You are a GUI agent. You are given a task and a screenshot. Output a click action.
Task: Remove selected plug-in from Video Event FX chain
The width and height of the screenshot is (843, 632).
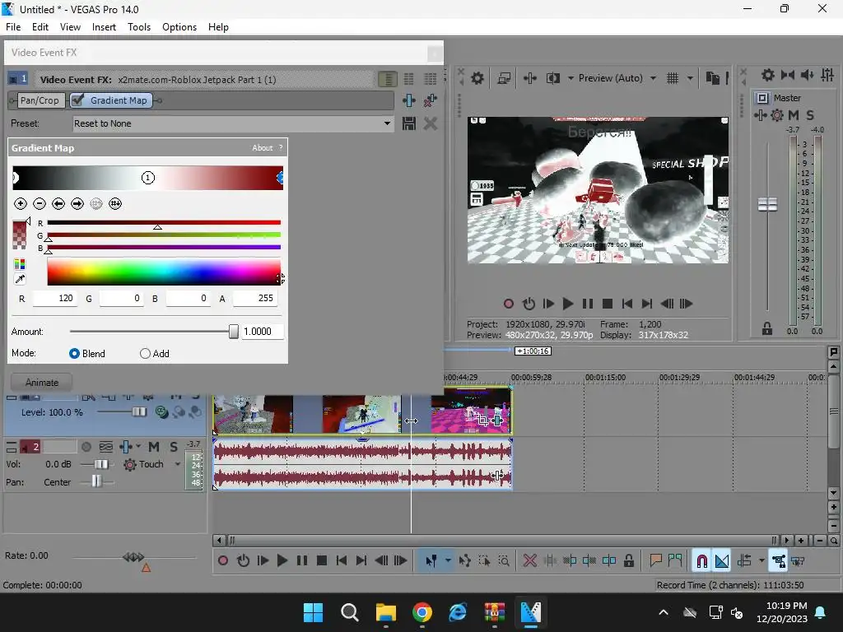point(430,100)
